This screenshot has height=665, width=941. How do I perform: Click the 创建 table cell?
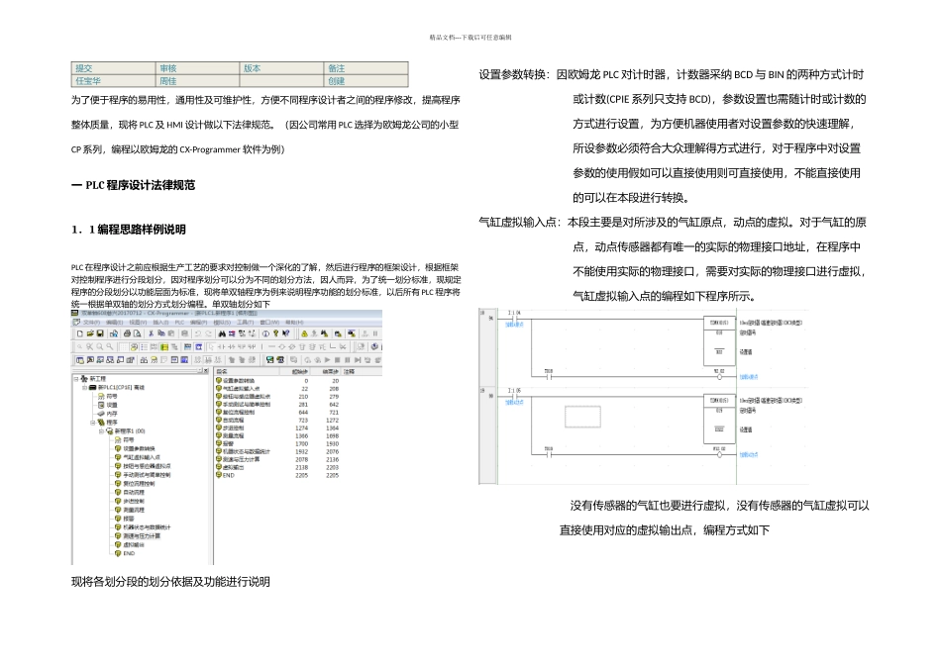pyautogui.click(x=366, y=81)
